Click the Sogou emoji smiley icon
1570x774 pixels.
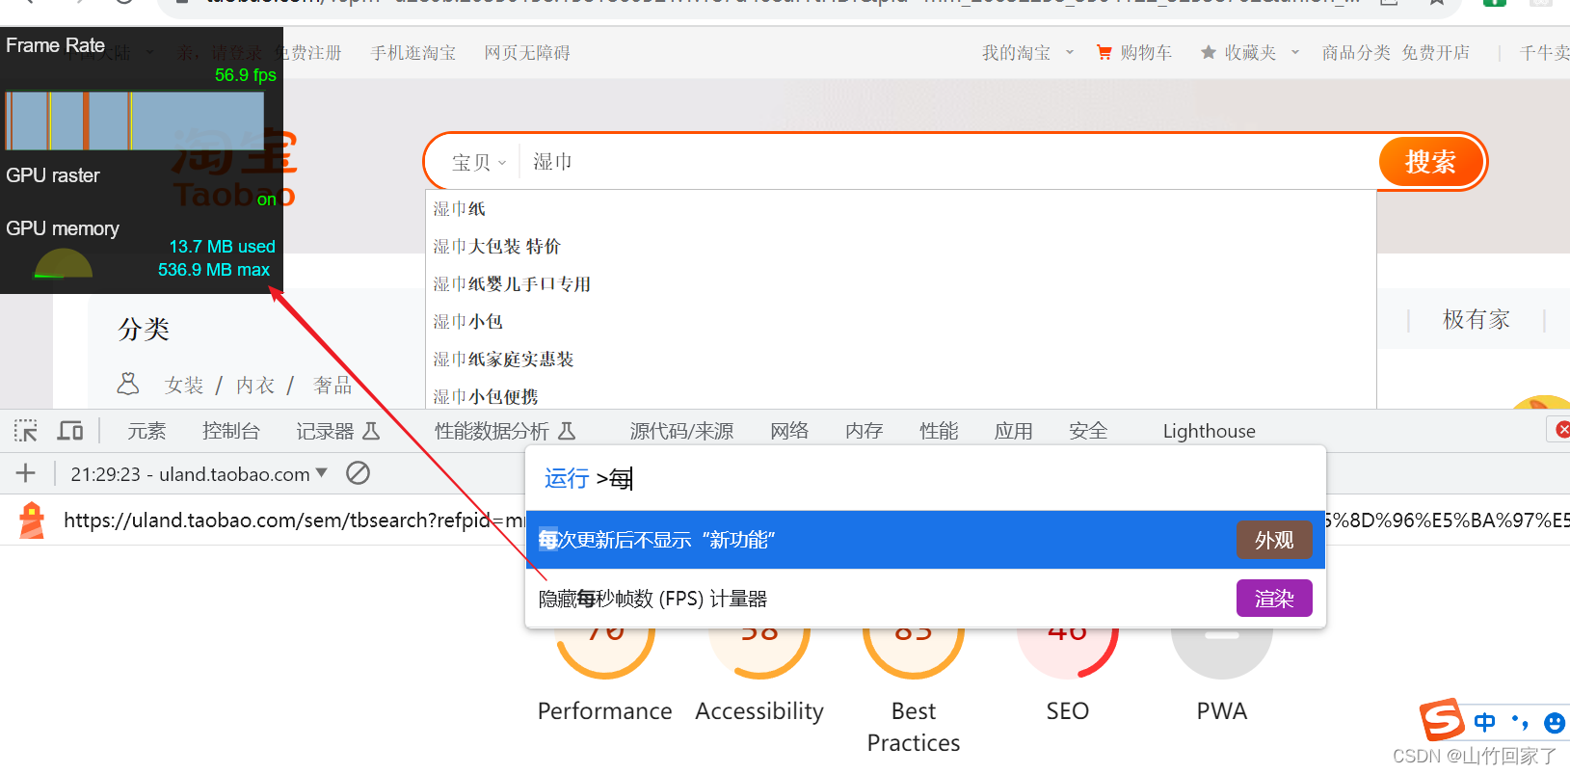pyautogui.click(x=1554, y=723)
